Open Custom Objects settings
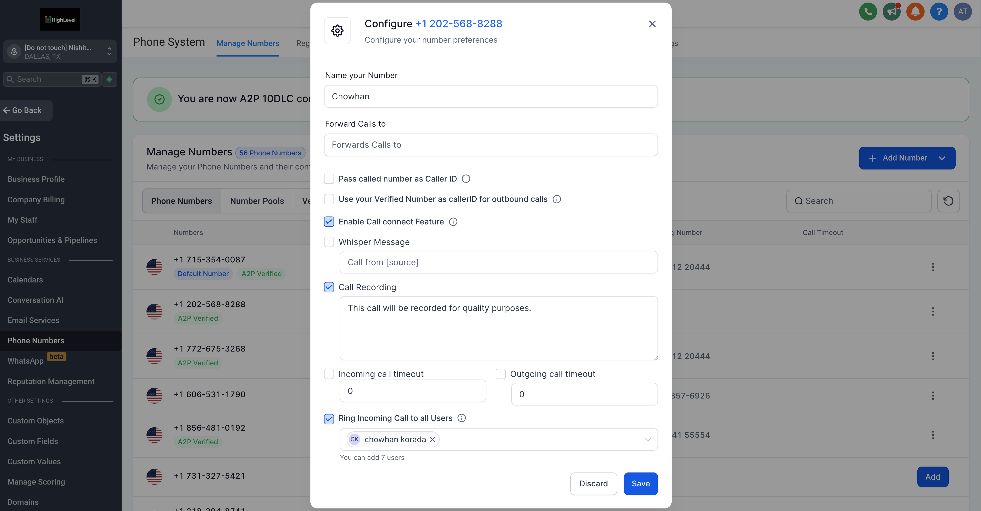The image size is (981, 511). tap(35, 421)
